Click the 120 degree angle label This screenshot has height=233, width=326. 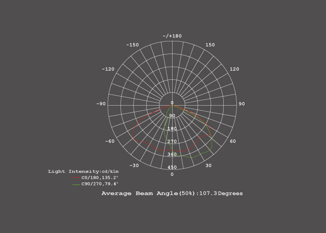[x=234, y=69]
